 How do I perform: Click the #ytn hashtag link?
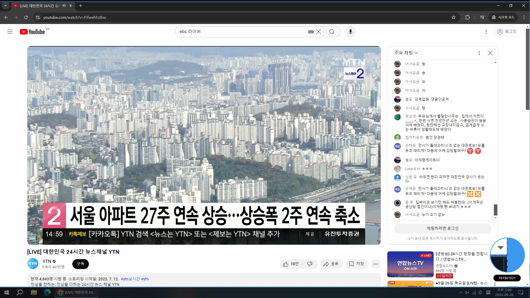pyautogui.click(x=145, y=279)
